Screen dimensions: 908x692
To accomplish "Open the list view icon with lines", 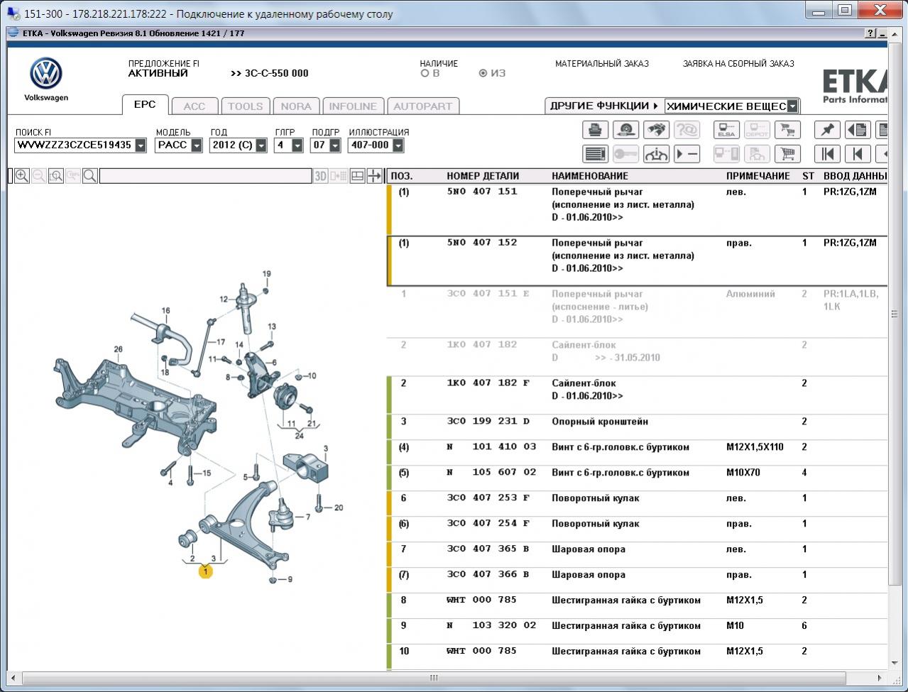I will pos(596,153).
